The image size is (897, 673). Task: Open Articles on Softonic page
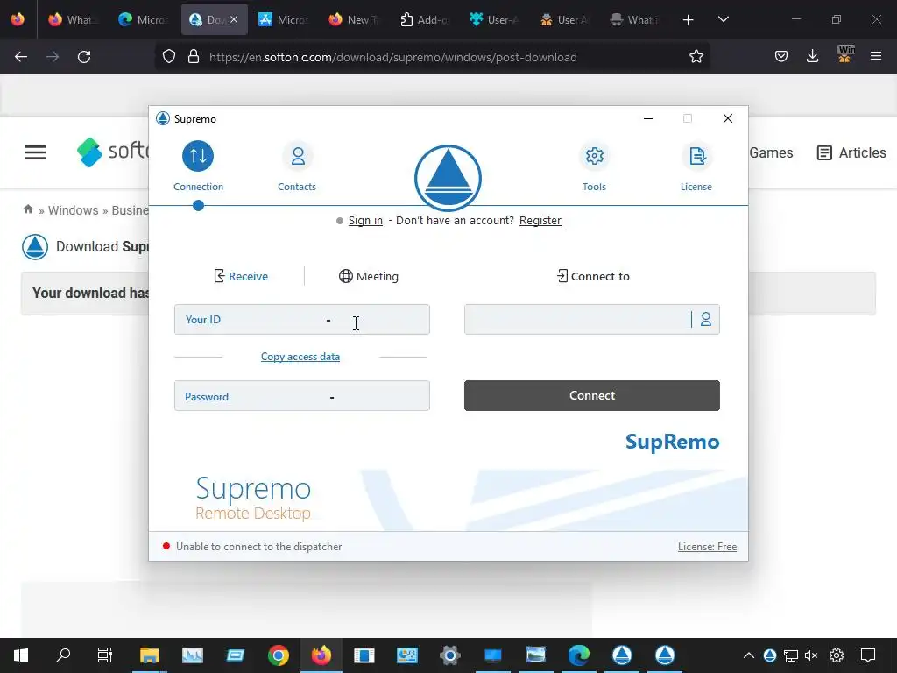click(851, 152)
